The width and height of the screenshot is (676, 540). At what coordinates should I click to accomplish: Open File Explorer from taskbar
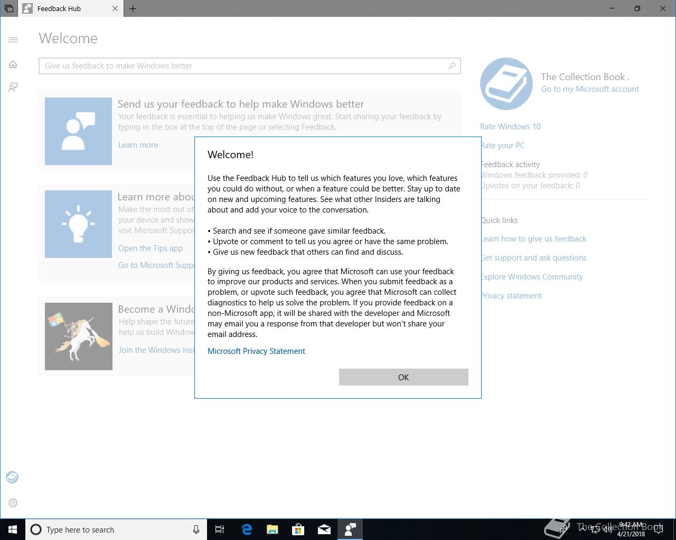click(x=273, y=529)
